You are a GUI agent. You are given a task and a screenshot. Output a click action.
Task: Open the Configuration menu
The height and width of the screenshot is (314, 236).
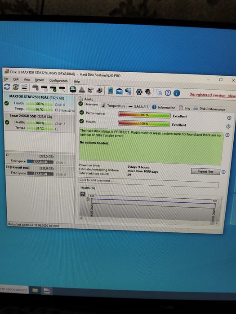click(x=58, y=80)
